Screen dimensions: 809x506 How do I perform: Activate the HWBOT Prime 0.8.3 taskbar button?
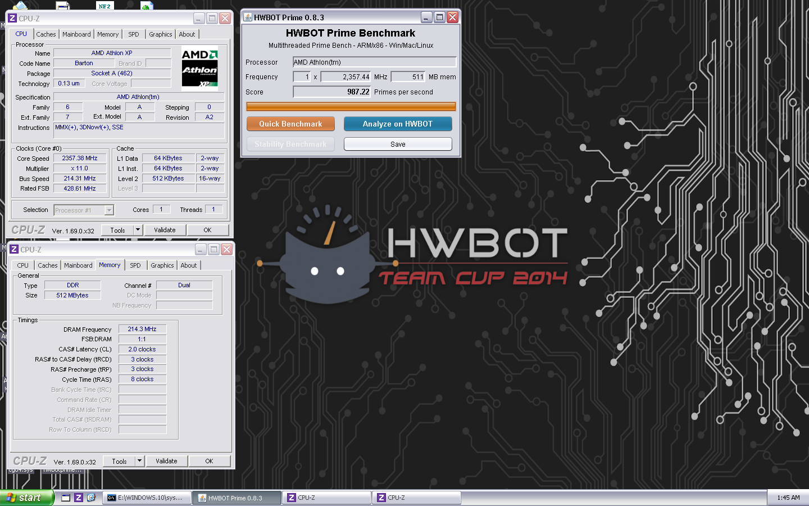pos(237,498)
